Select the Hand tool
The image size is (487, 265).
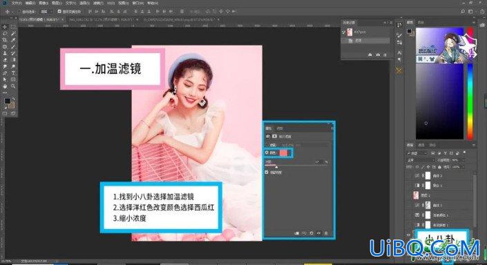[x=5, y=86]
